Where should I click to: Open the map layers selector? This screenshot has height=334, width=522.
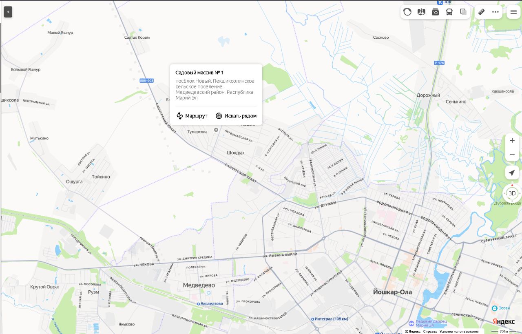463,12
